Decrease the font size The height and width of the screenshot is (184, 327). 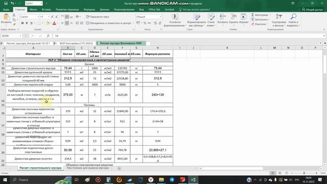(57, 17)
